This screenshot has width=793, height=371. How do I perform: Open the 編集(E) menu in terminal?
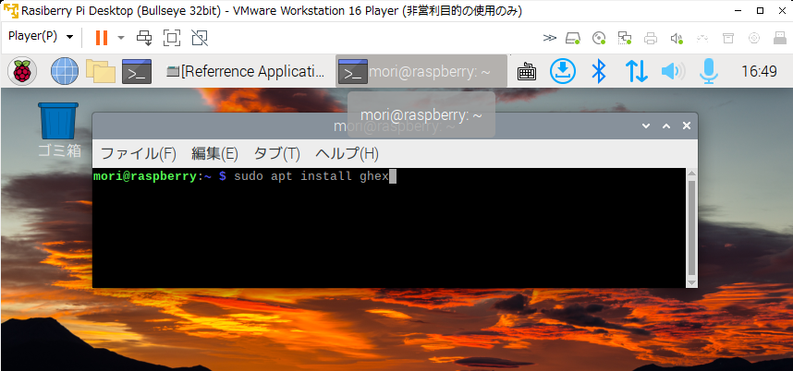point(214,153)
